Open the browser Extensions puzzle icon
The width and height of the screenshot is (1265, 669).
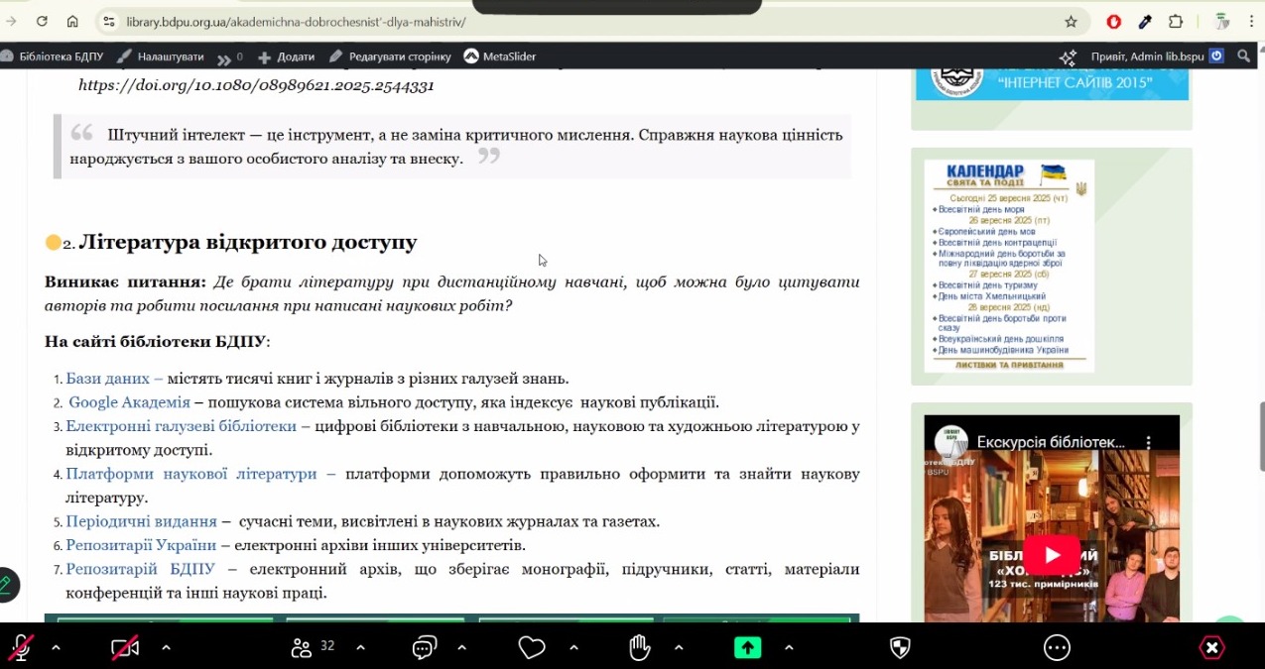pos(1176,21)
